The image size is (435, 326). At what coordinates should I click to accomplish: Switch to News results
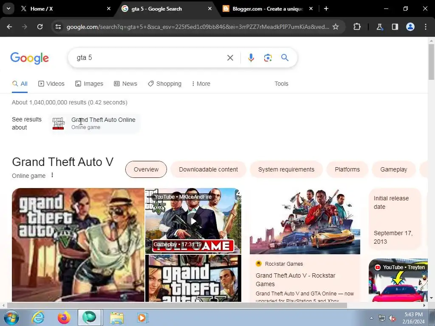tap(125, 84)
